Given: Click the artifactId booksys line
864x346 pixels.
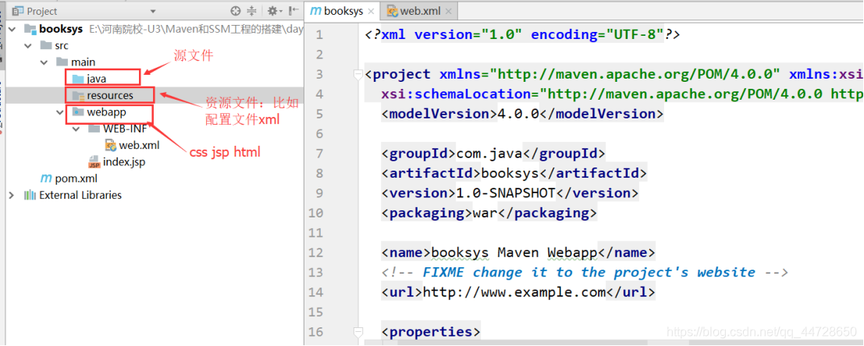Looking at the screenshot, I should (x=514, y=173).
